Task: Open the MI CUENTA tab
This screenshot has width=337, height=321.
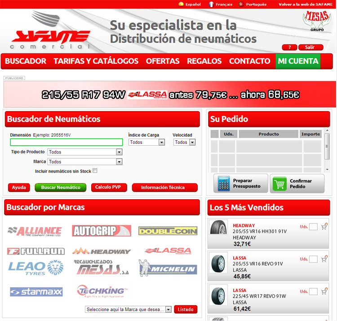Action: (x=298, y=61)
